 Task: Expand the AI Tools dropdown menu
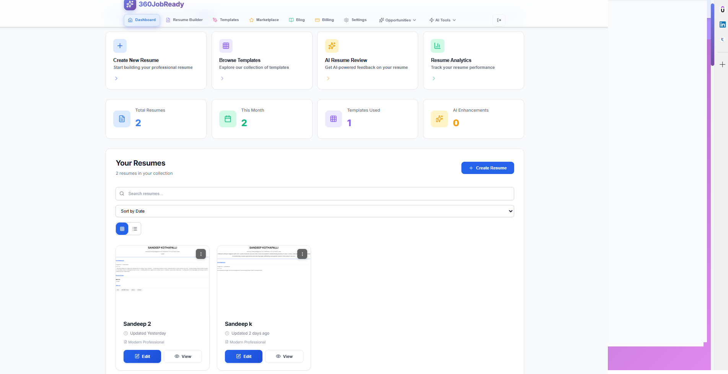tap(443, 20)
